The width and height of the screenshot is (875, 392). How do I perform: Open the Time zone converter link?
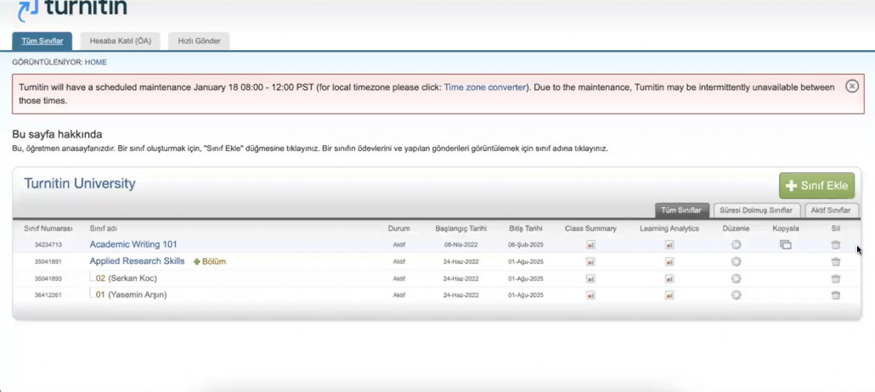coord(484,87)
